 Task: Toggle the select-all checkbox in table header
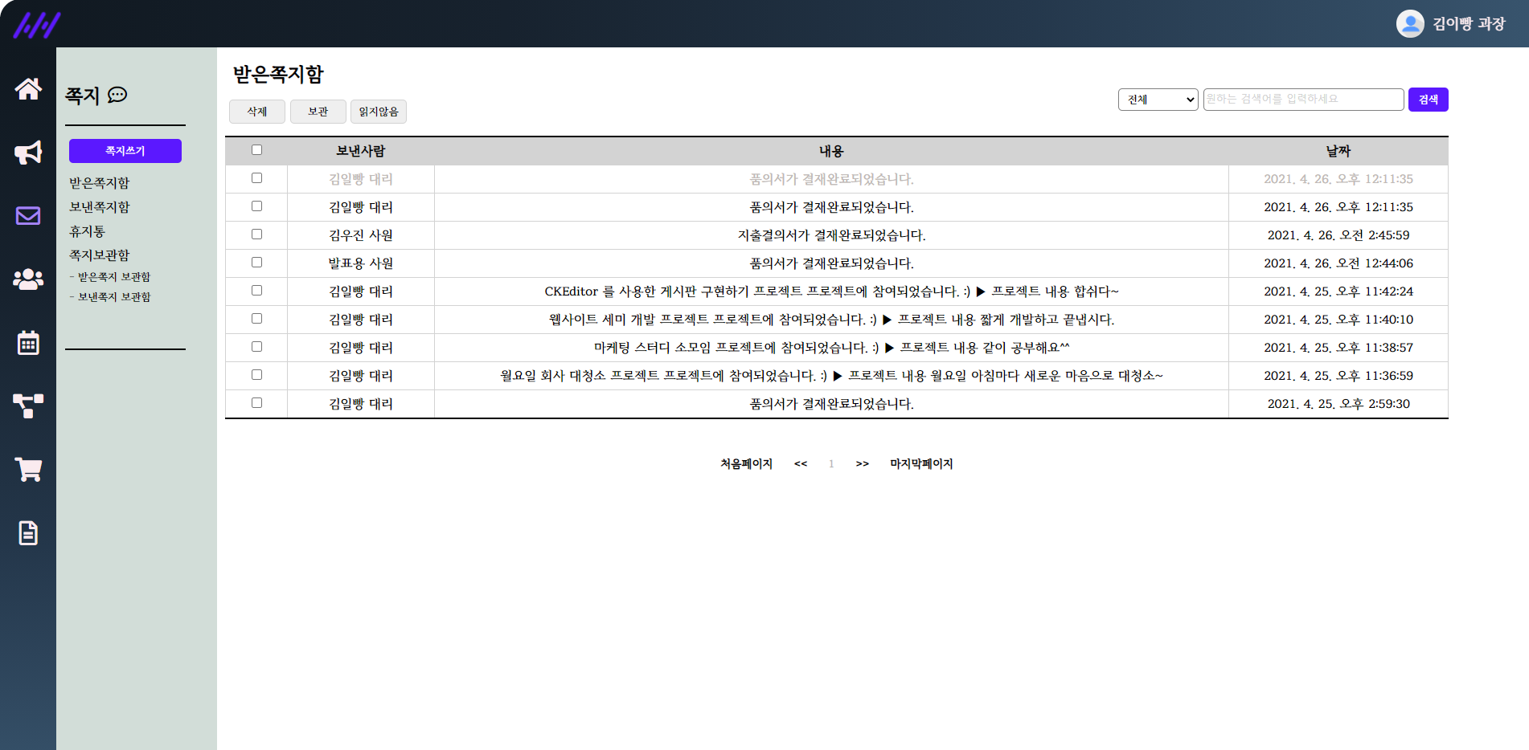click(x=256, y=150)
